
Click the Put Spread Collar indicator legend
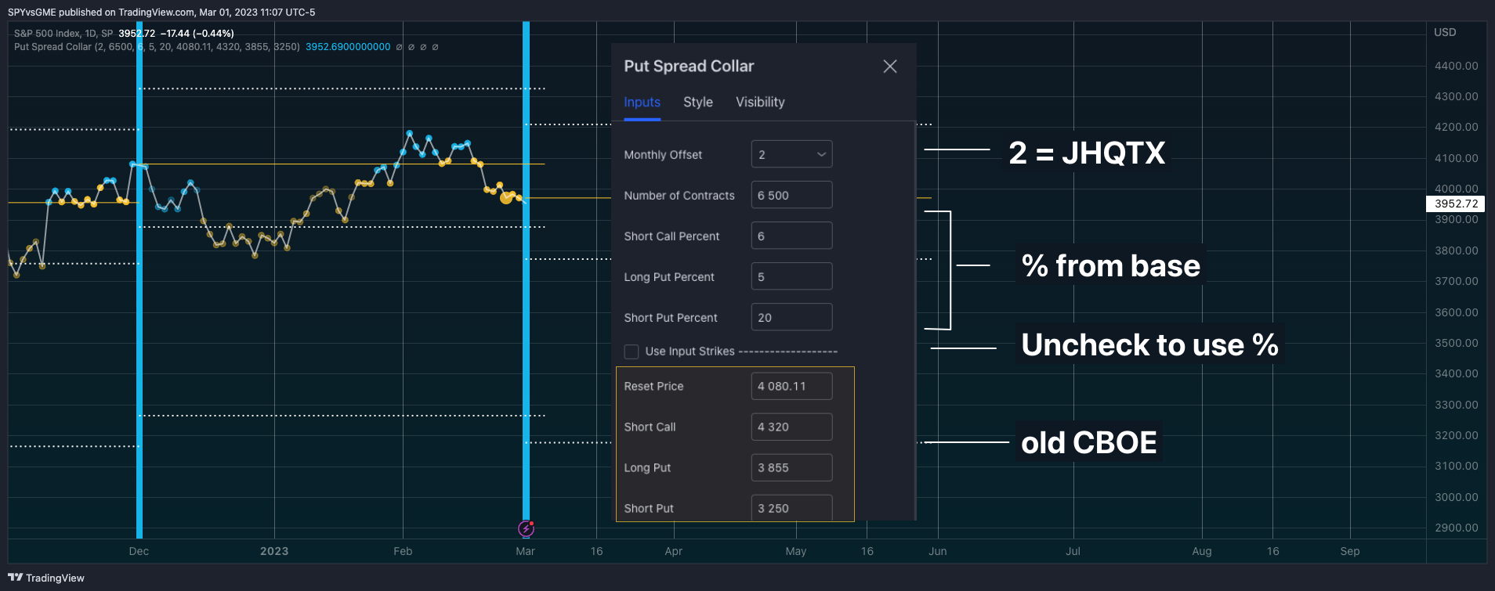pyautogui.click(x=157, y=47)
